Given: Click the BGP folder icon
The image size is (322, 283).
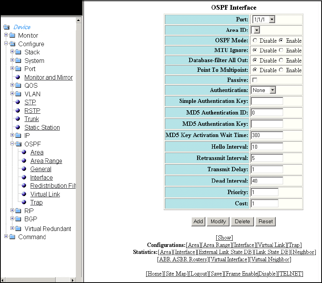Looking at the screenshot, I should [x=18, y=219].
